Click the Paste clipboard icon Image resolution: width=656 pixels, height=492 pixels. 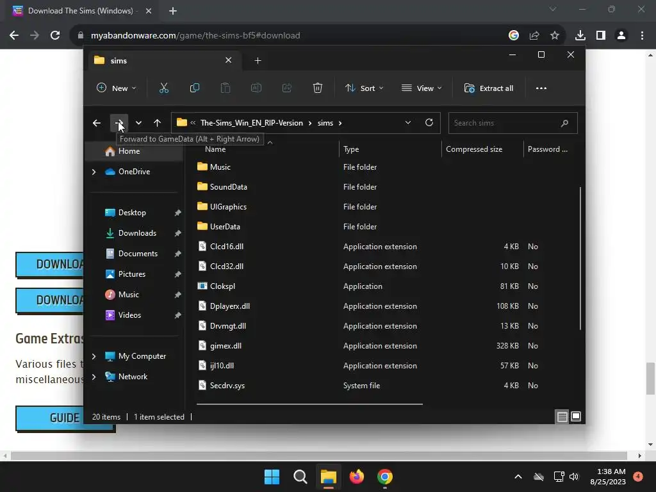225,88
